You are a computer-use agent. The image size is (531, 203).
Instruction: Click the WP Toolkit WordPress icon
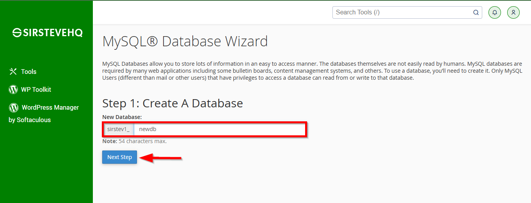click(13, 89)
